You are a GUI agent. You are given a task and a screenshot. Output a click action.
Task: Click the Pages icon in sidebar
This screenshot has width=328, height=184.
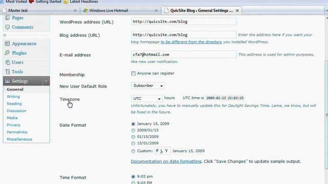pyautogui.click(x=7, y=18)
